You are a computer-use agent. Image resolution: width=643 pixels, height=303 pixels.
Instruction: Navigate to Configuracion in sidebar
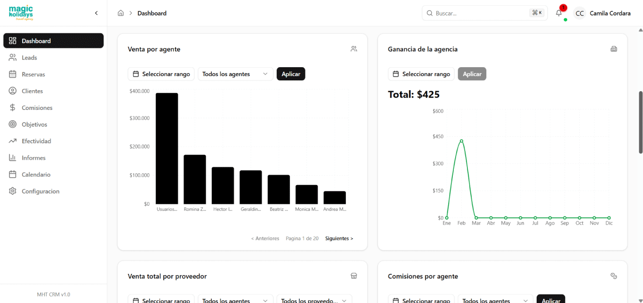coord(40,191)
